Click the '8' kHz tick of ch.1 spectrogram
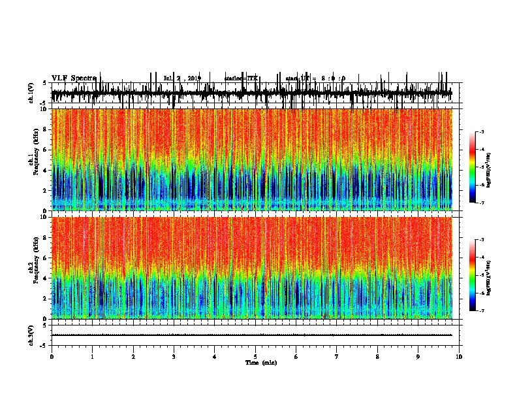 point(46,129)
